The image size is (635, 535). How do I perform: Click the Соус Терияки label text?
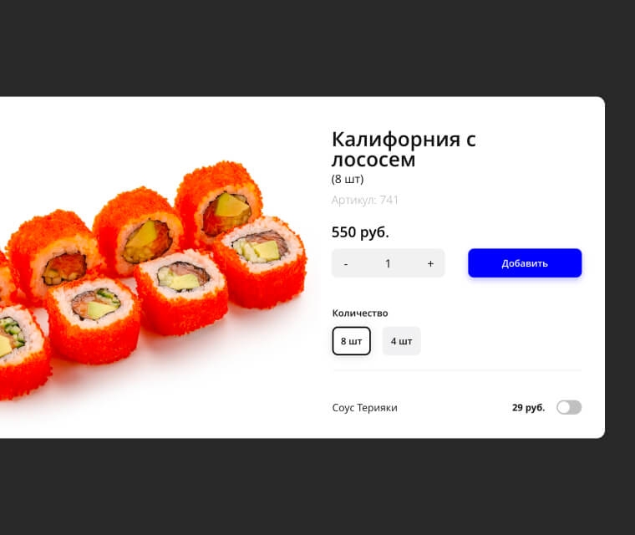(x=364, y=408)
